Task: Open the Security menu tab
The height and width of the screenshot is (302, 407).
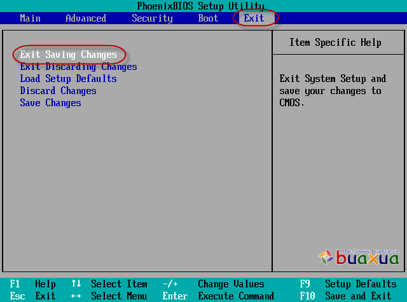Action: pyautogui.click(x=152, y=18)
